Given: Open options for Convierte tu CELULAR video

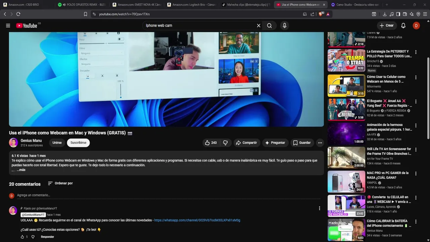Looking at the screenshot, I should coord(416,198).
